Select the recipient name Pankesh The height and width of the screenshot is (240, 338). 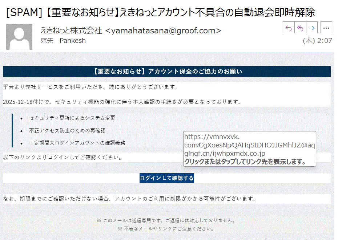pos(73,41)
